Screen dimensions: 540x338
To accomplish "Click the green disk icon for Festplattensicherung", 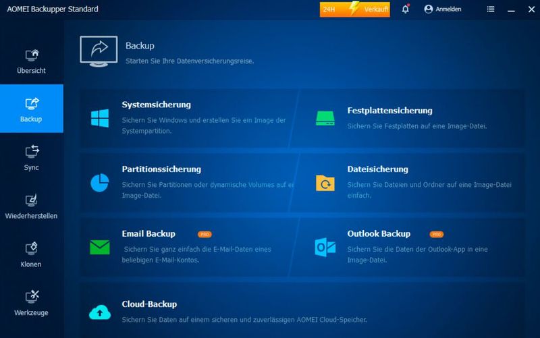I will 325,118.
